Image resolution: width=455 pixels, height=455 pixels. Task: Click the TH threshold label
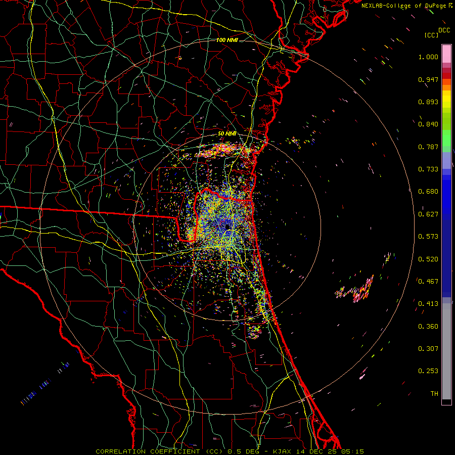pyautogui.click(x=434, y=394)
